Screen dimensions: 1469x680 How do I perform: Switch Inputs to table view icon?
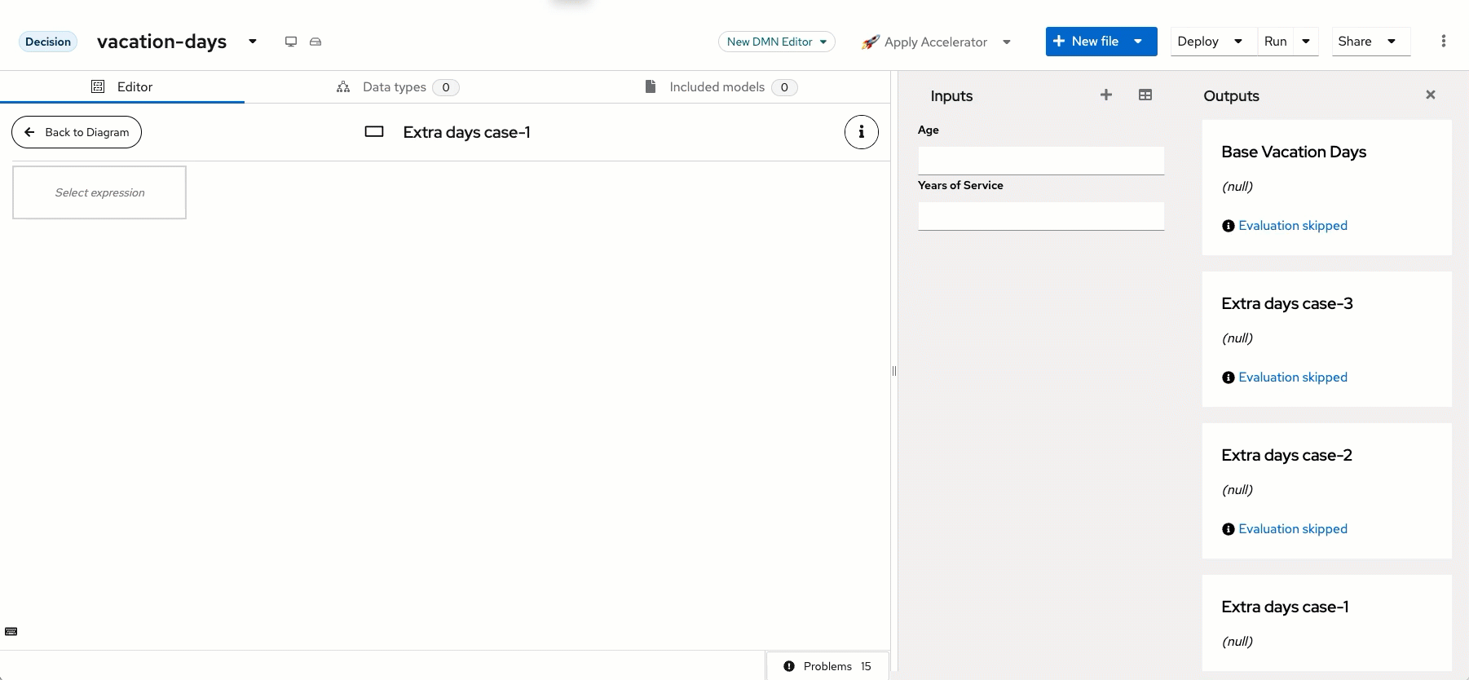(1145, 95)
